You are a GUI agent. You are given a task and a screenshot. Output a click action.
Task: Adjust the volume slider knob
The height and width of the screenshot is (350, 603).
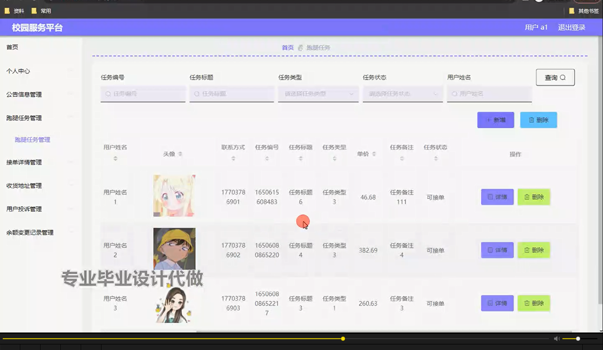pyautogui.click(x=578, y=339)
